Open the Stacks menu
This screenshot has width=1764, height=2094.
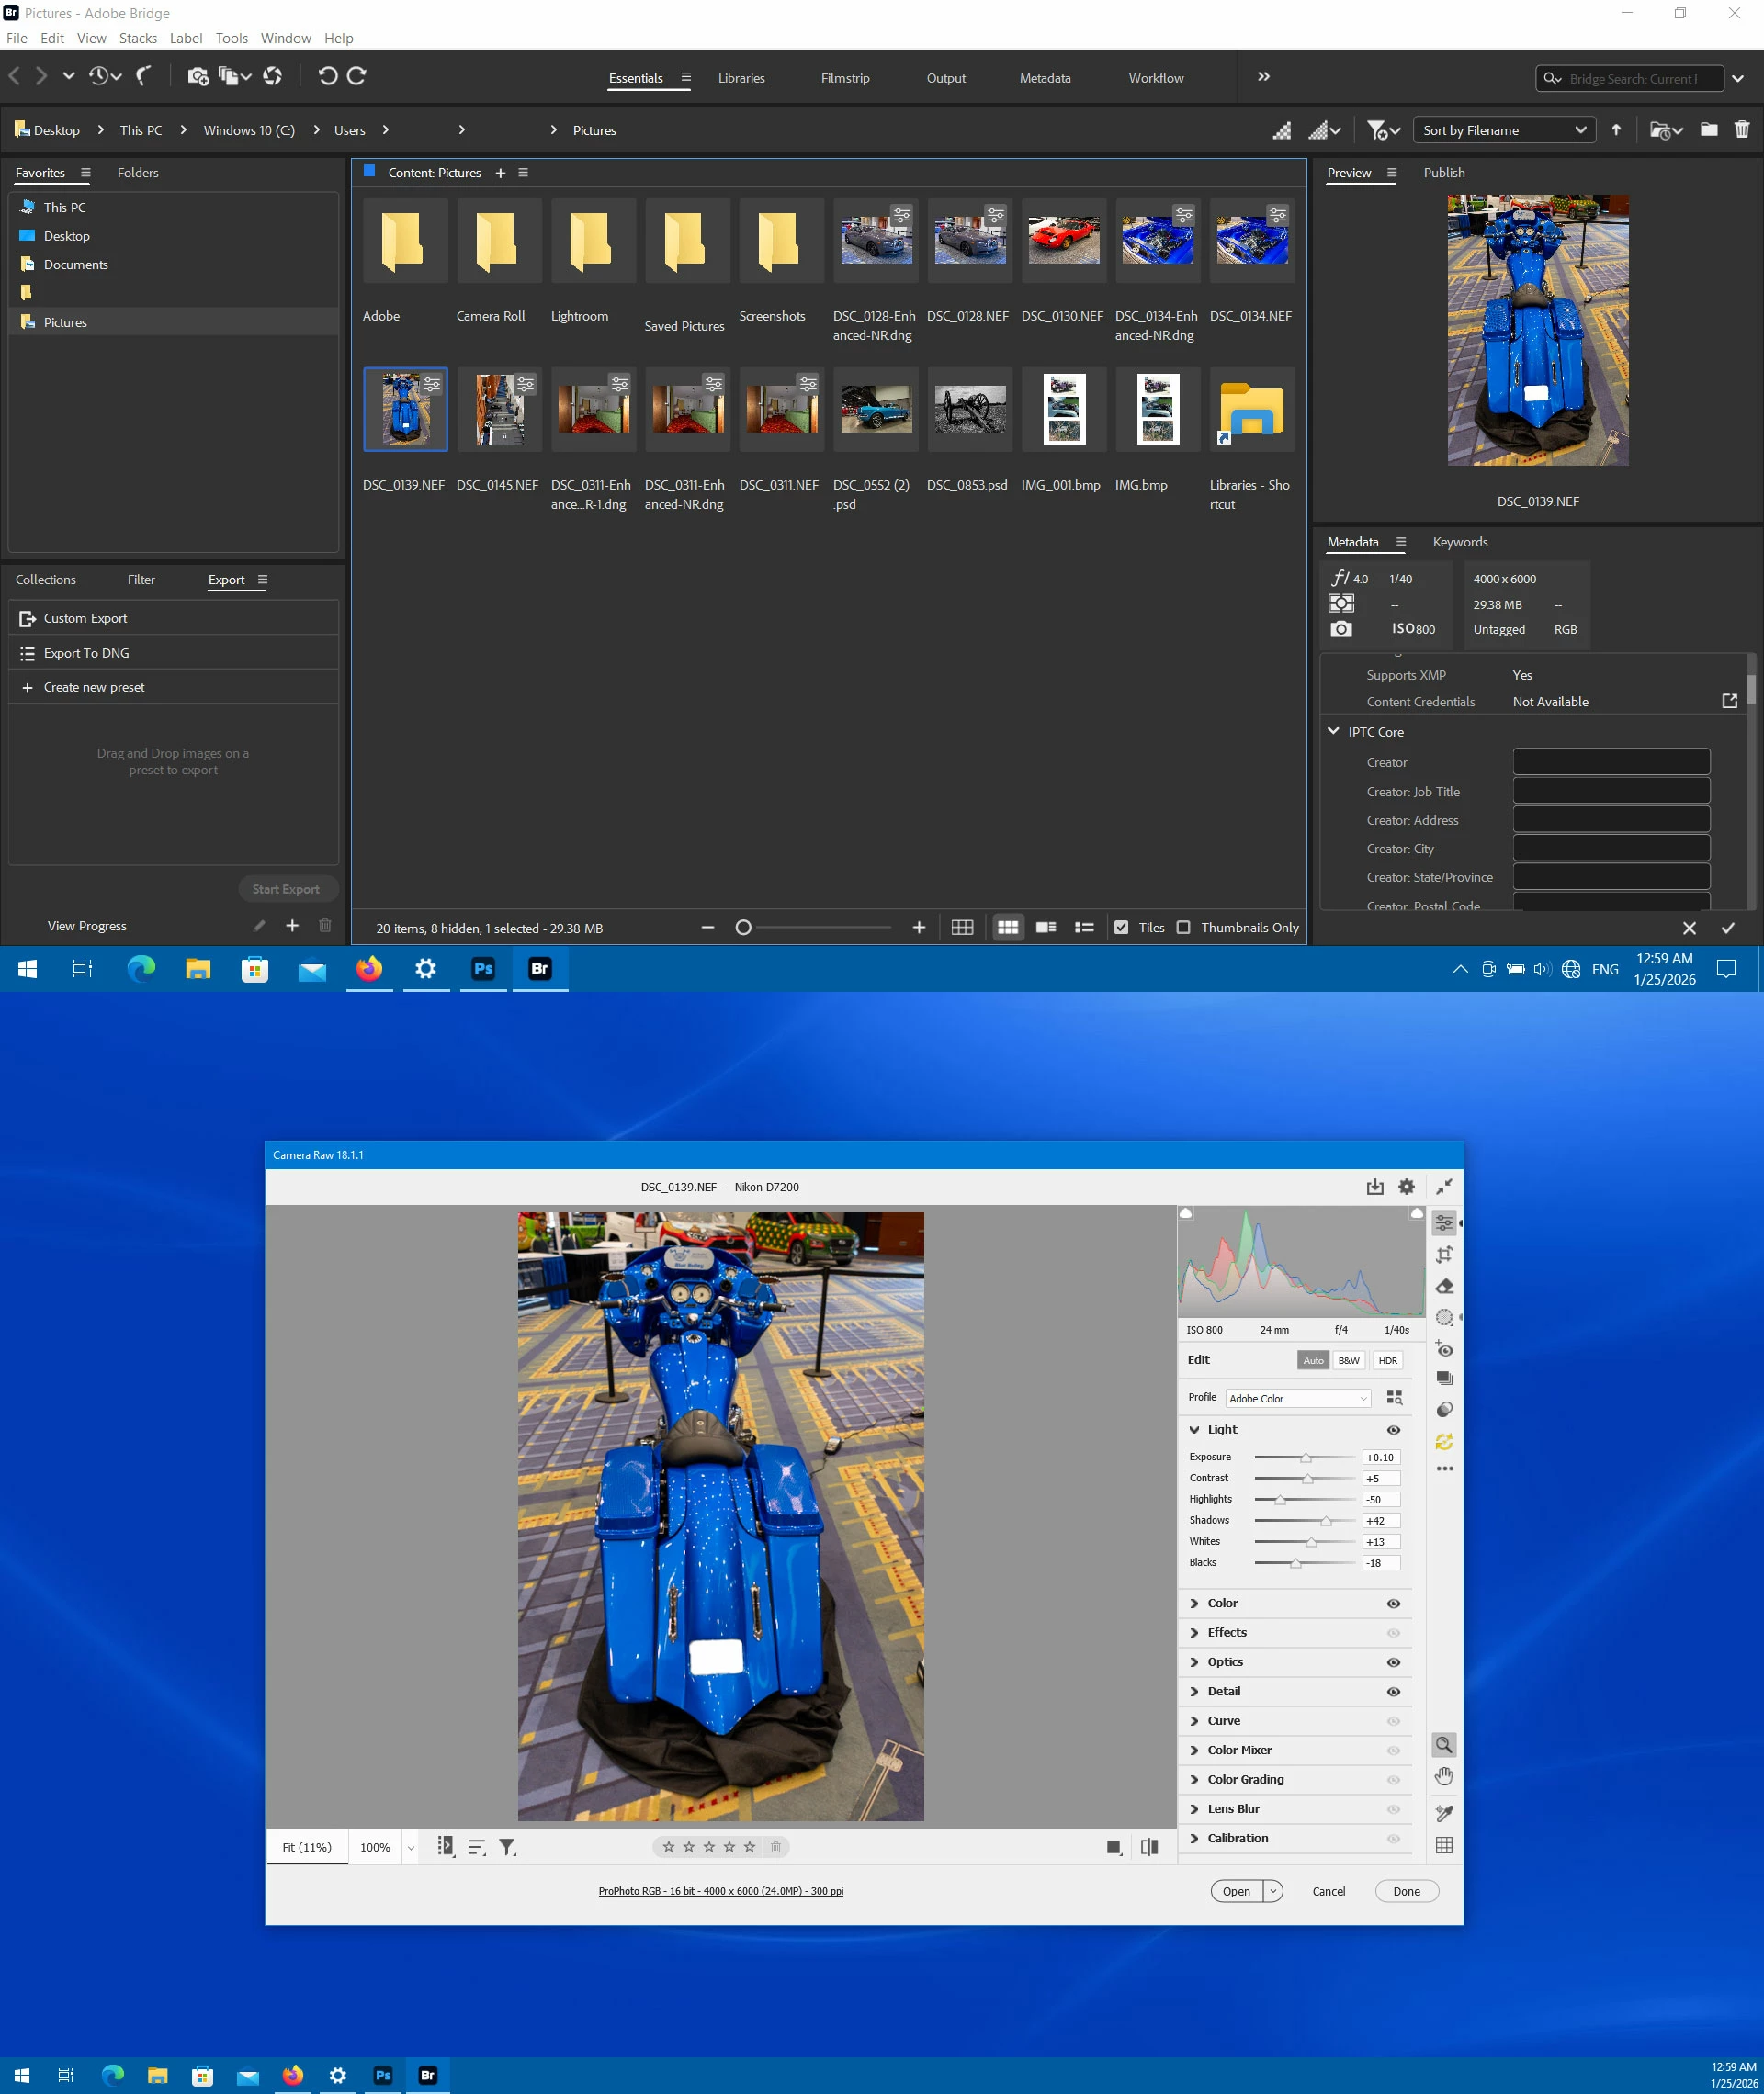point(138,38)
